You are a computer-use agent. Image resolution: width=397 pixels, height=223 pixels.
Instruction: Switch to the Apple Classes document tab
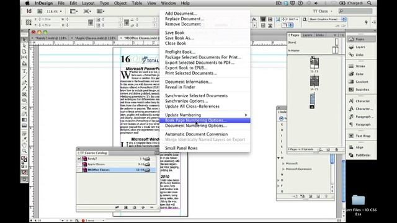coord(95,38)
